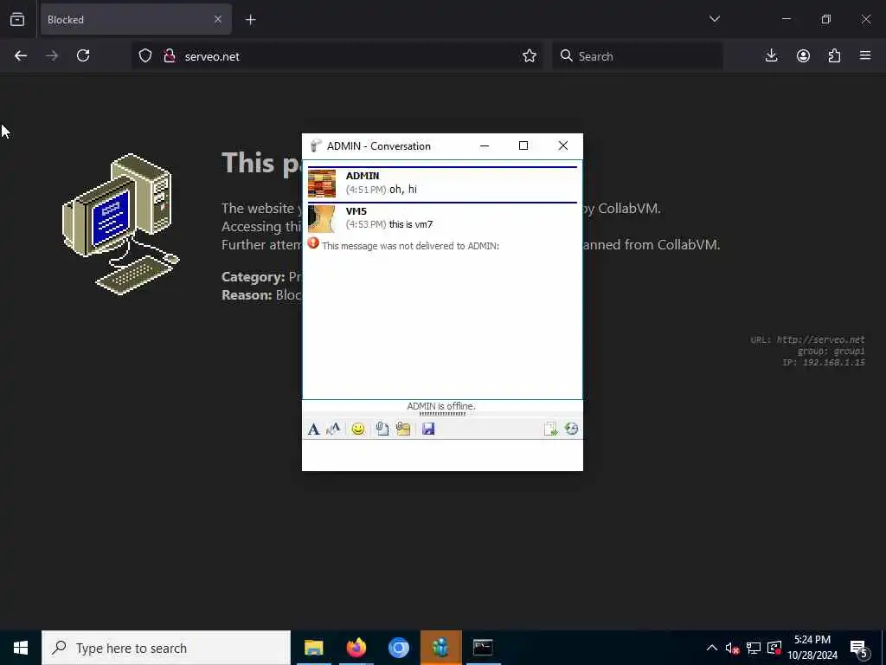Click VM5's avatar in the conversation
The image size is (886, 665).
tap(322, 219)
